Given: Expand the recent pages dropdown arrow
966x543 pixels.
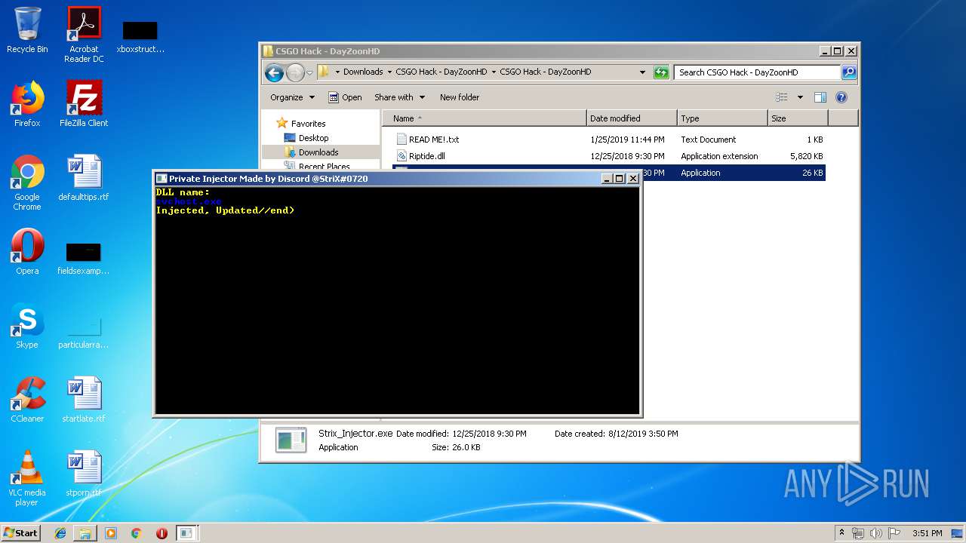Looking at the screenshot, I should click(309, 72).
